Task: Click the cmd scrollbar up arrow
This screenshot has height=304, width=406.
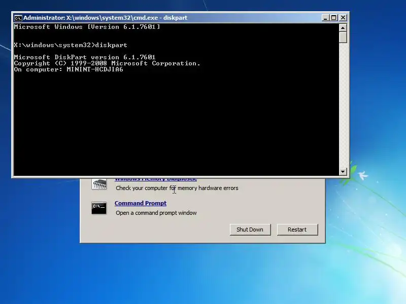Action: (343, 28)
